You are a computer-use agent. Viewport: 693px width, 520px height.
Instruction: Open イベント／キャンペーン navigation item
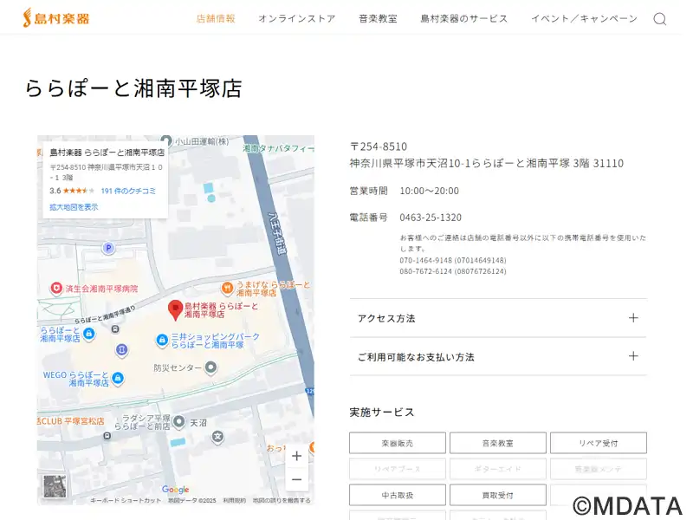(584, 18)
